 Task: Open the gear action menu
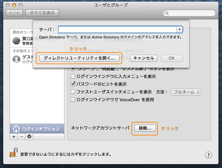29,137
